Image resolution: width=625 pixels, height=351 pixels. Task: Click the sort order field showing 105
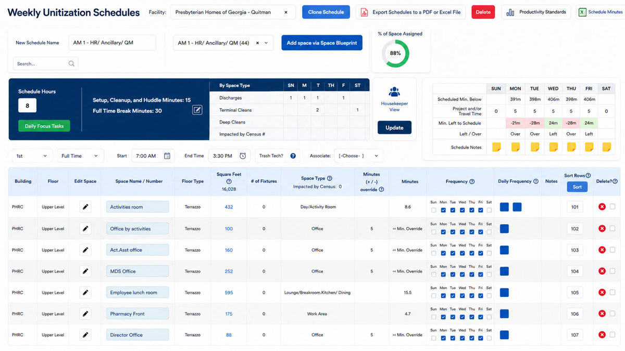pyautogui.click(x=575, y=292)
